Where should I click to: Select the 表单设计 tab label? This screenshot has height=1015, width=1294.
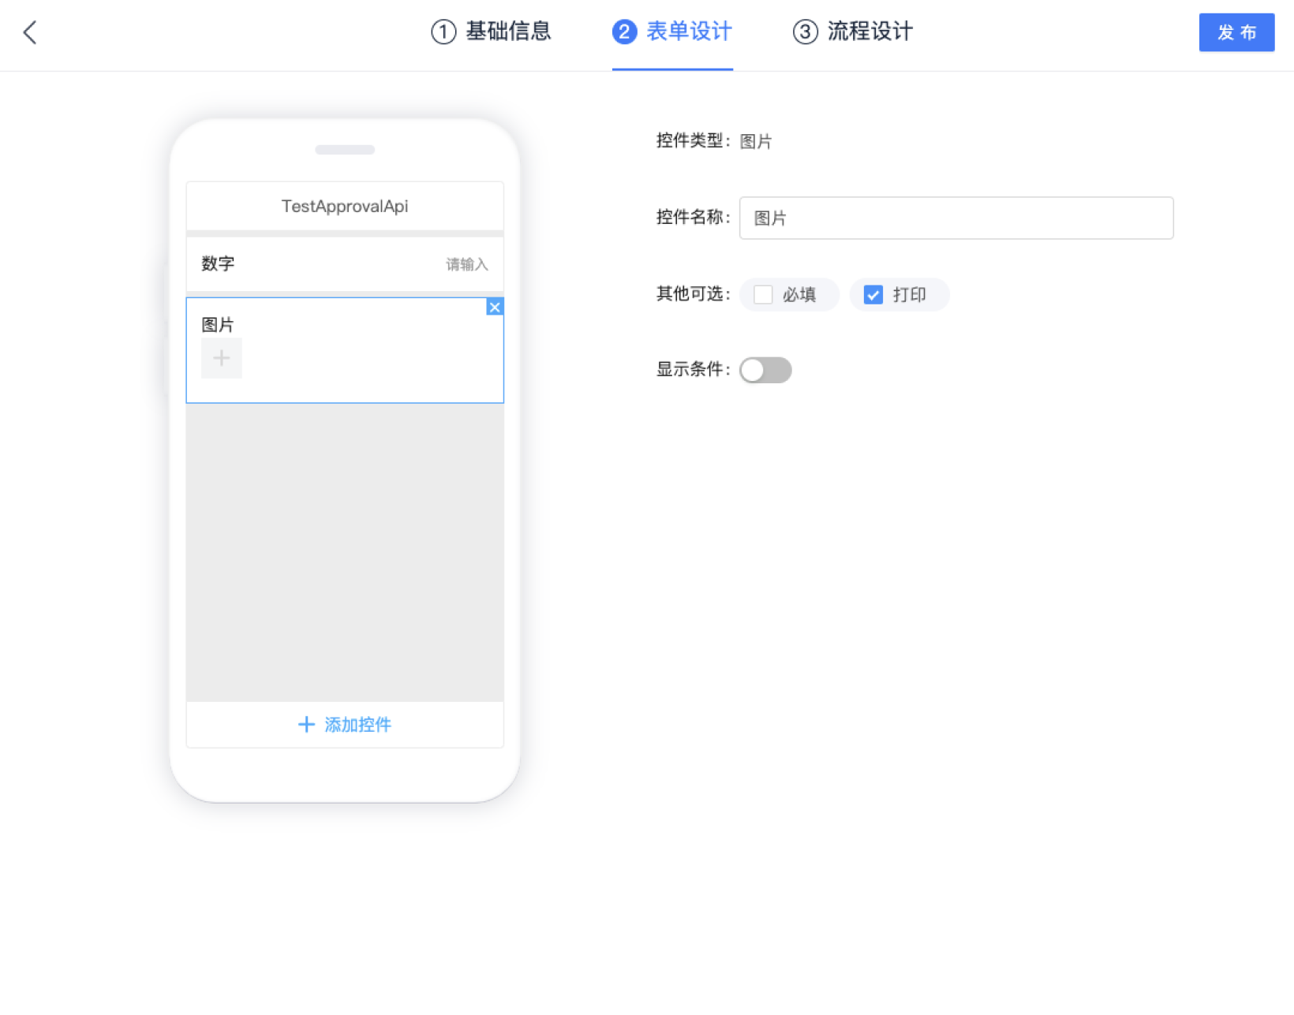pos(689,32)
